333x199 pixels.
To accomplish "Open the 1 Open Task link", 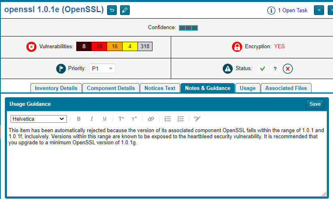I will (x=293, y=11).
